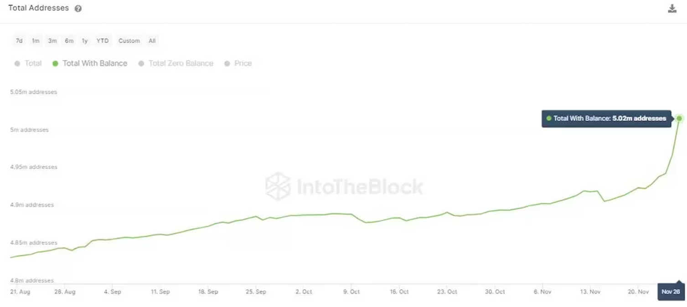Click the green Total With Balance legend dot
This screenshot has width=687, height=307.
click(x=55, y=63)
